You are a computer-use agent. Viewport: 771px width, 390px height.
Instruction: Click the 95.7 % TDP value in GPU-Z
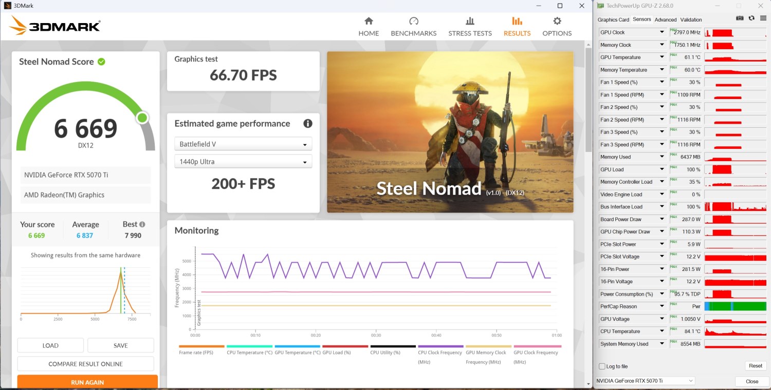[x=688, y=294]
